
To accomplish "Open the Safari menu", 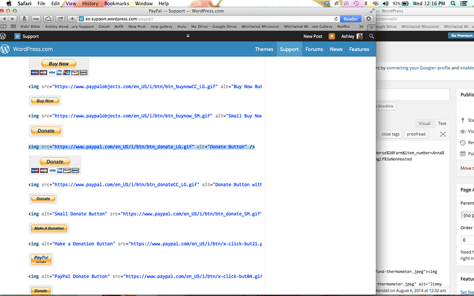I will [24, 4].
